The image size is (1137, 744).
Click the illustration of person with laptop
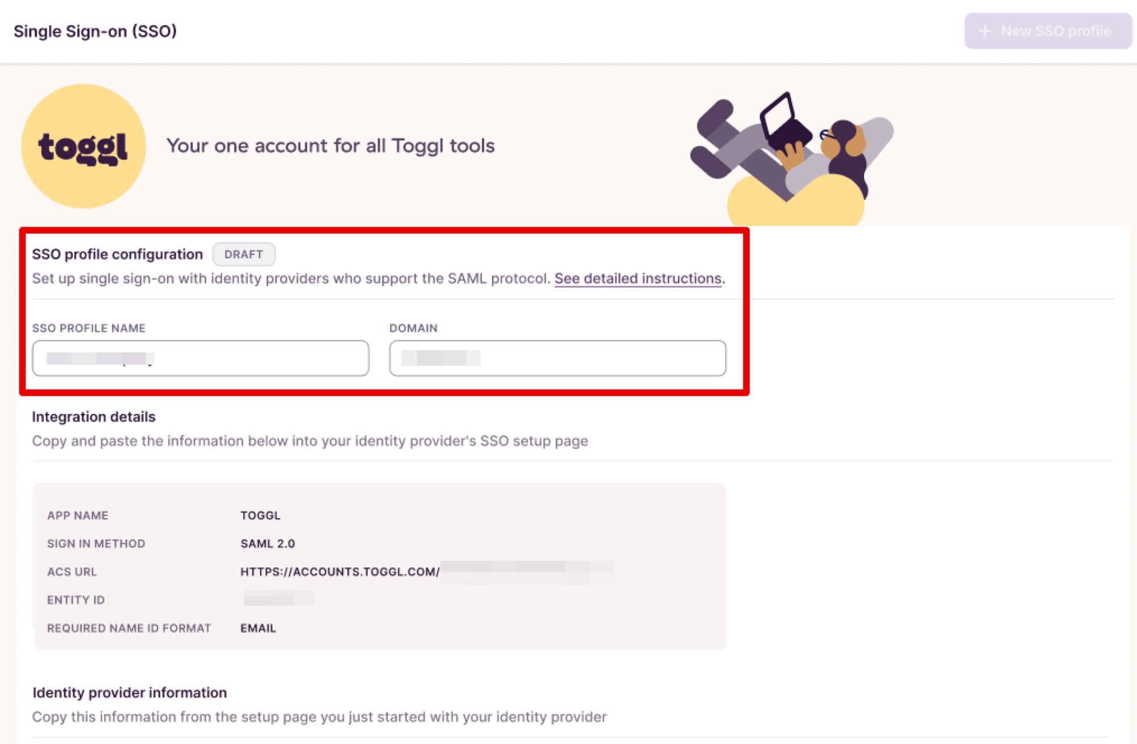(792, 156)
